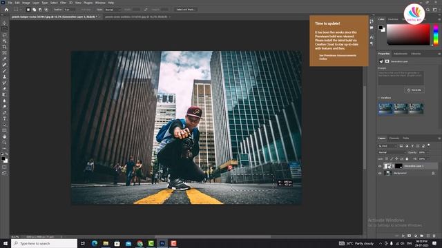Collapse the Variations section
442x248 pixels.
point(379,98)
